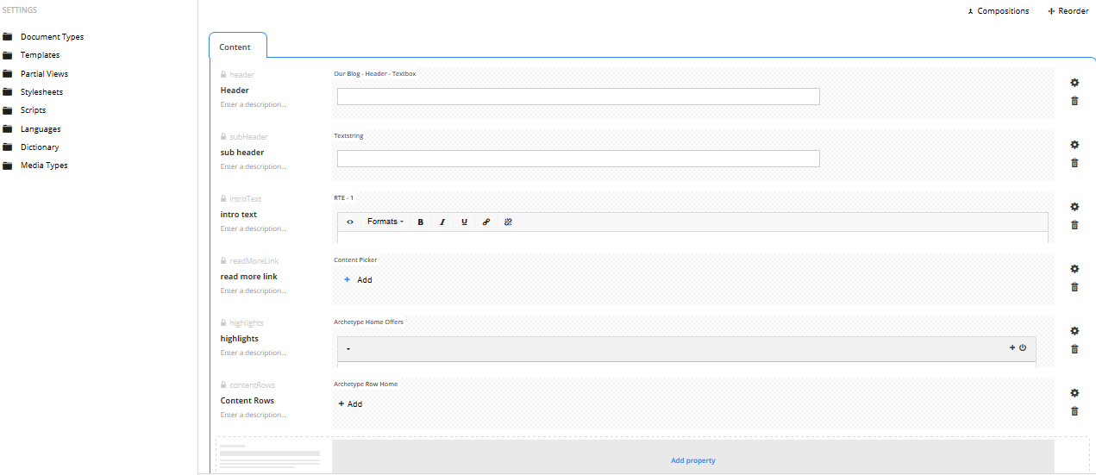Click 'Our Blog - Header - Textbox' editor label
The image size is (1096, 475).
point(375,74)
